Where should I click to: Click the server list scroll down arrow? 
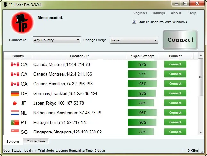(201, 132)
